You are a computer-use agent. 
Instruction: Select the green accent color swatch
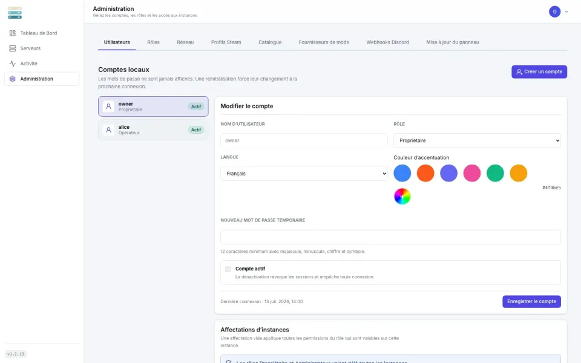(495, 174)
